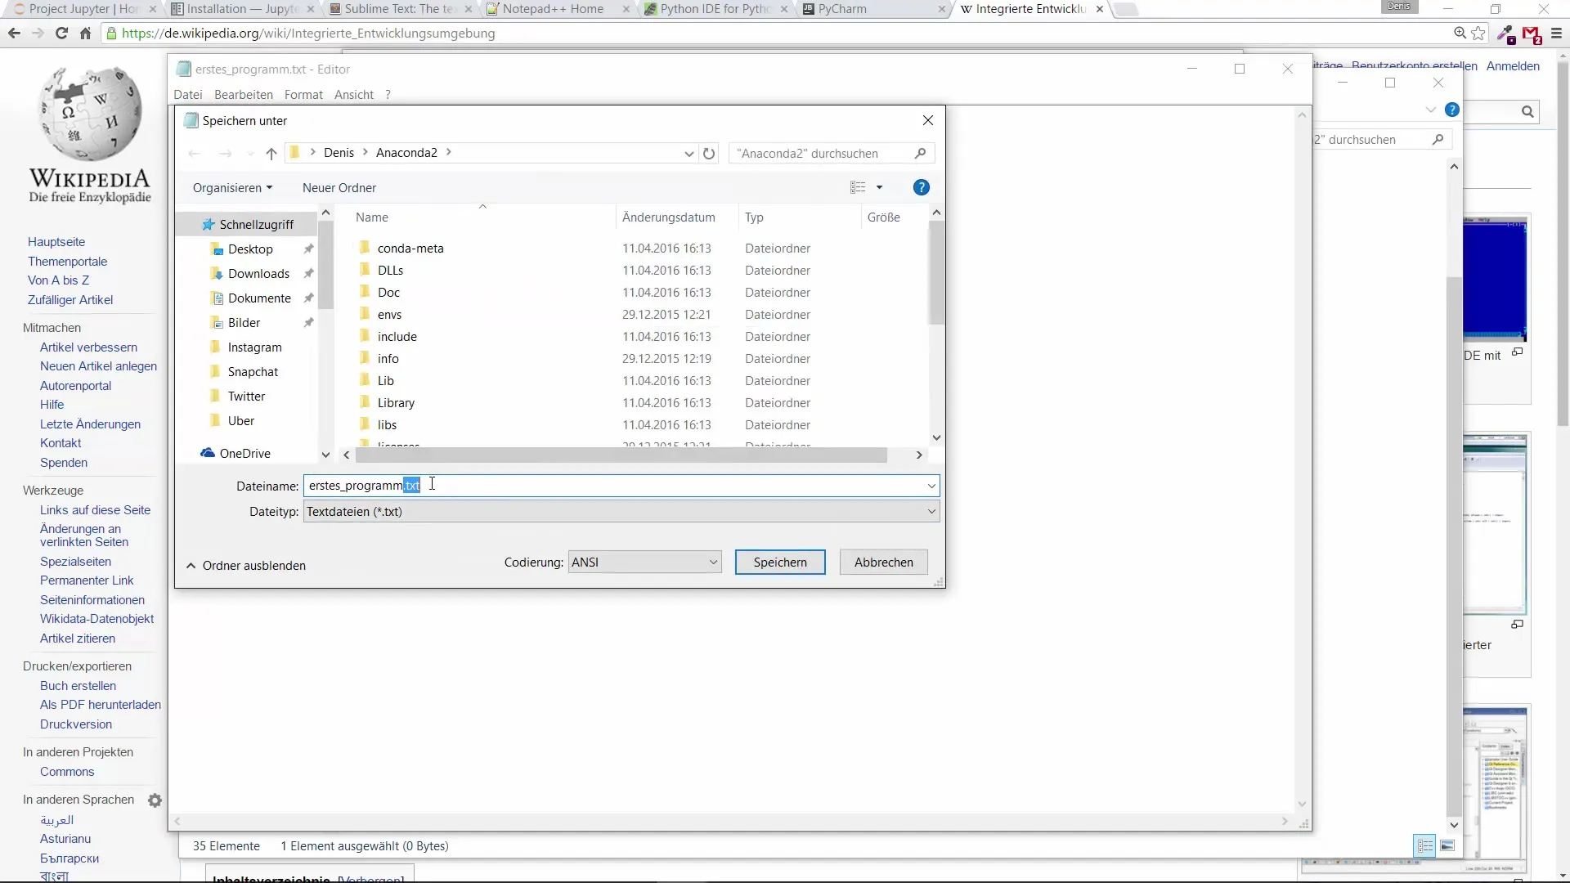Open the conda-meta folder

pos(410,249)
